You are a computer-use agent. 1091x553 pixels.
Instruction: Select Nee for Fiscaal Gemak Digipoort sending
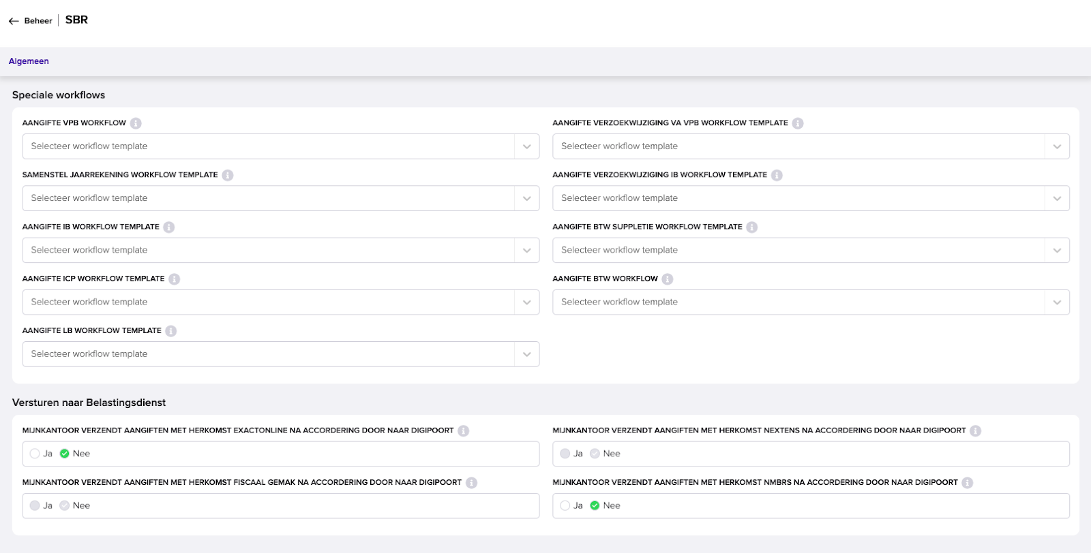[65, 505]
